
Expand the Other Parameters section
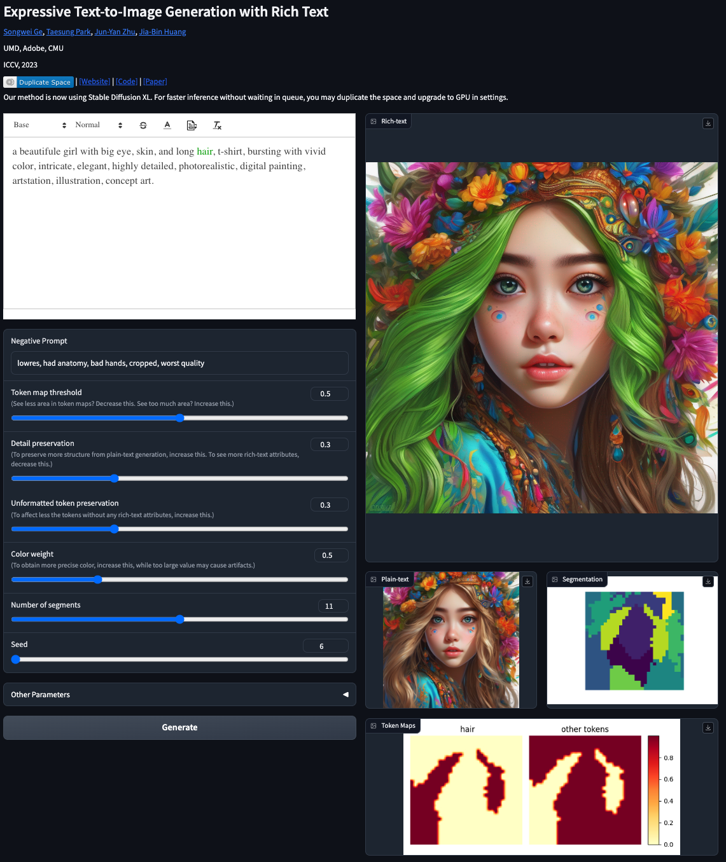point(179,695)
